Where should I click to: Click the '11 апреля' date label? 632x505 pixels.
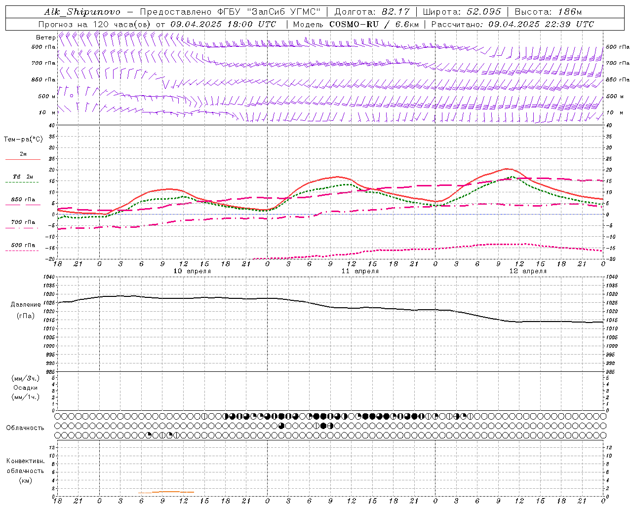coord(360,271)
